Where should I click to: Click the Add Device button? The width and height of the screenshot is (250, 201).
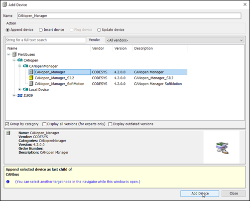click(200, 194)
